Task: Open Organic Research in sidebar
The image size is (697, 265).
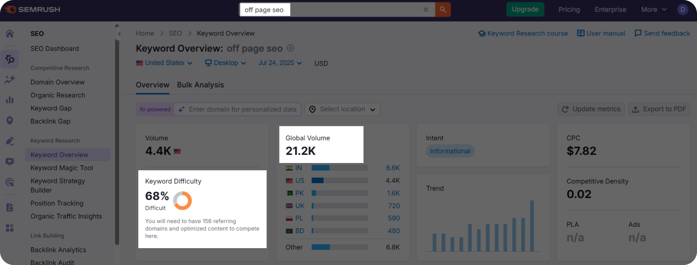Action: click(58, 95)
